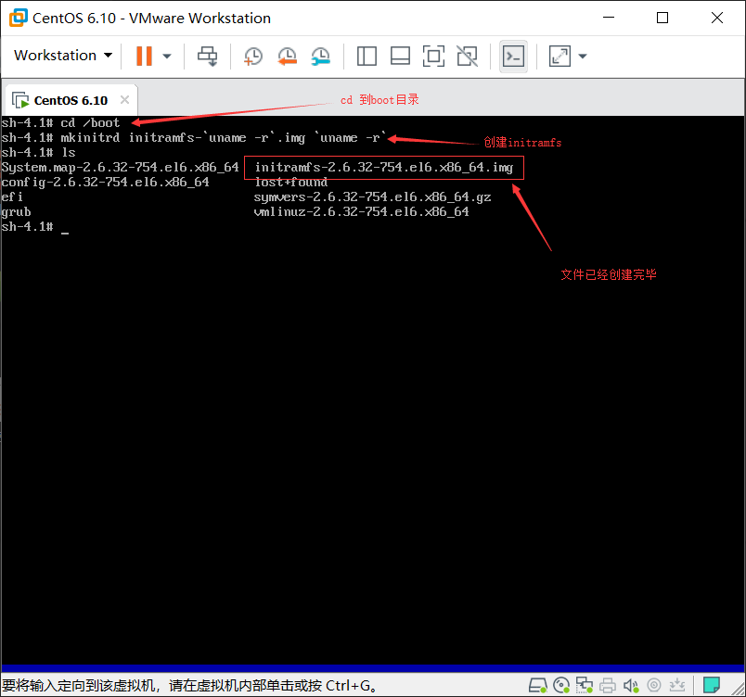Click the efi directory name

click(12, 196)
